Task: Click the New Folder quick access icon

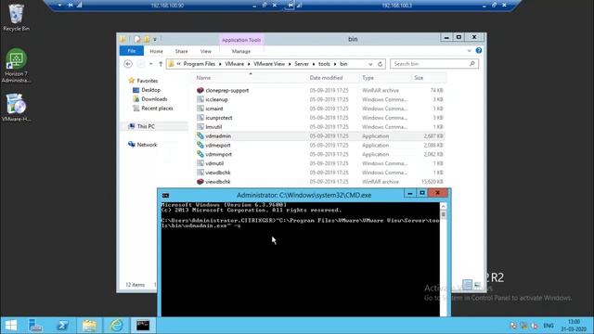Action: [x=147, y=39]
